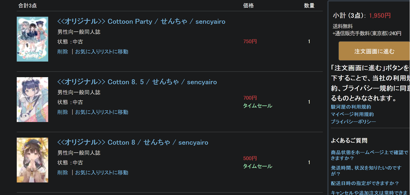The height and width of the screenshot is (195, 410).
Task: Open the プライバシーポリシー link
Action: coord(353,122)
